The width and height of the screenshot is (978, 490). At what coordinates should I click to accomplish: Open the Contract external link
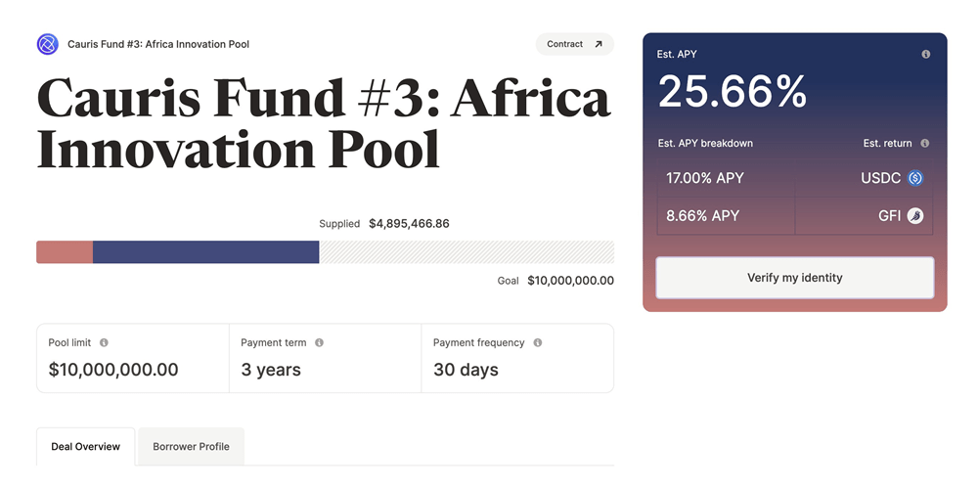pos(574,44)
